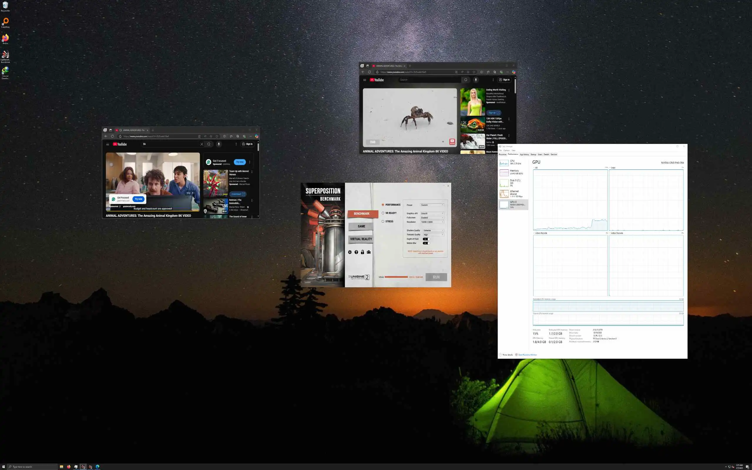The image size is (752, 470).
Task: Open Superposition settings gear icon
Action: coord(350,252)
